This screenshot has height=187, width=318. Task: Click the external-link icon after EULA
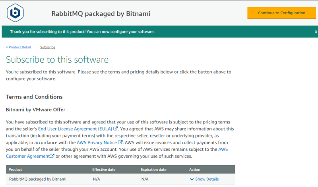click(116, 129)
